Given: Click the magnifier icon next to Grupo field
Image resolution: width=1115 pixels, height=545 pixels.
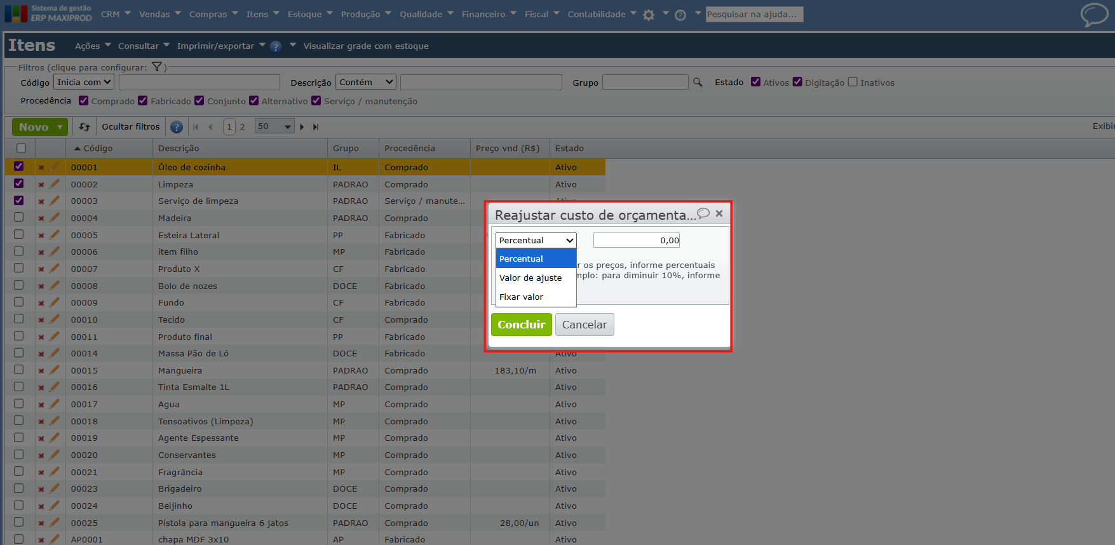Looking at the screenshot, I should [x=698, y=83].
